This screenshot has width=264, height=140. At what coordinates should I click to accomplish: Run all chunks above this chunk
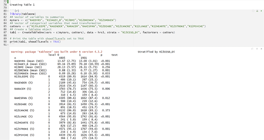pyautogui.click(x=257, y=11)
